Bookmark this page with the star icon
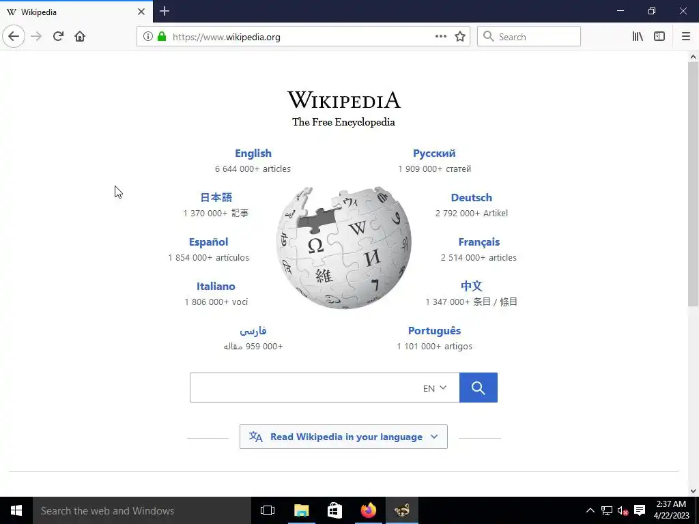This screenshot has height=524, width=699. 460,37
